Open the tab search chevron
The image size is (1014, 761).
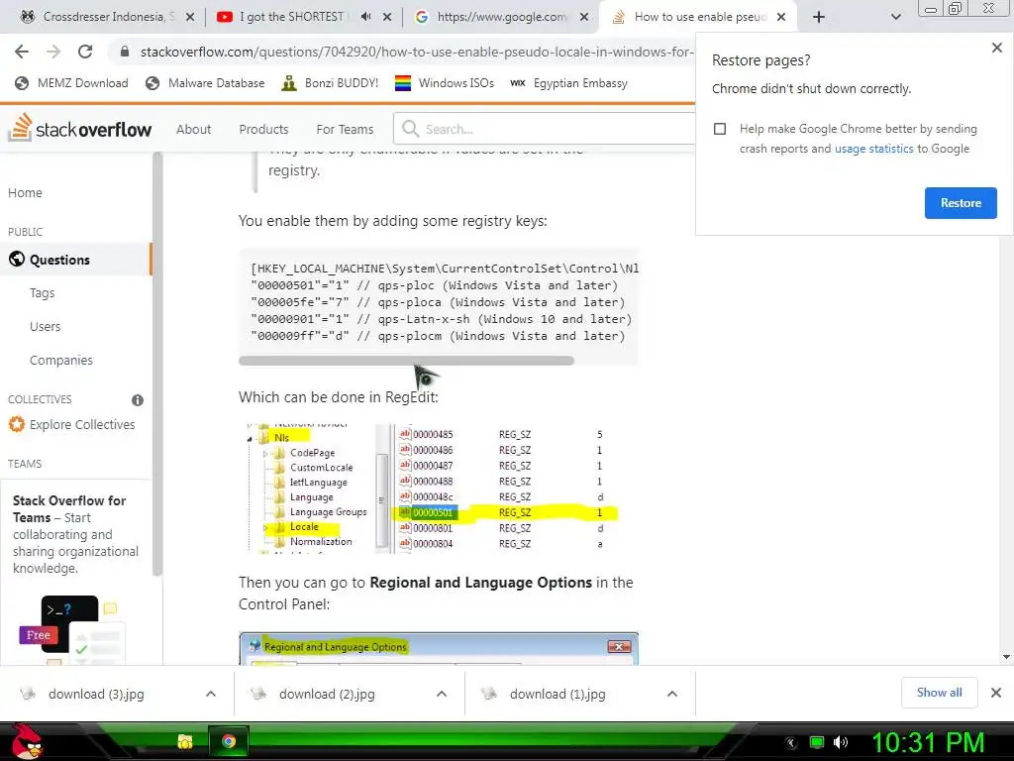[x=895, y=18]
